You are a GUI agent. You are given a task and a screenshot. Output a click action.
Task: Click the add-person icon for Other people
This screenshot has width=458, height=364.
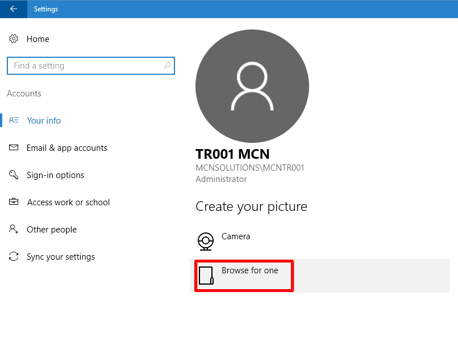[x=14, y=229]
